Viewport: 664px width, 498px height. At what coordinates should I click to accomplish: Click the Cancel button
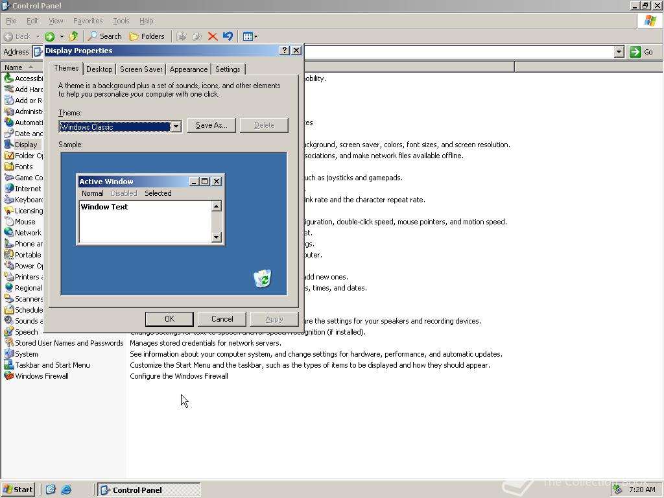pyautogui.click(x=222, y=319)
